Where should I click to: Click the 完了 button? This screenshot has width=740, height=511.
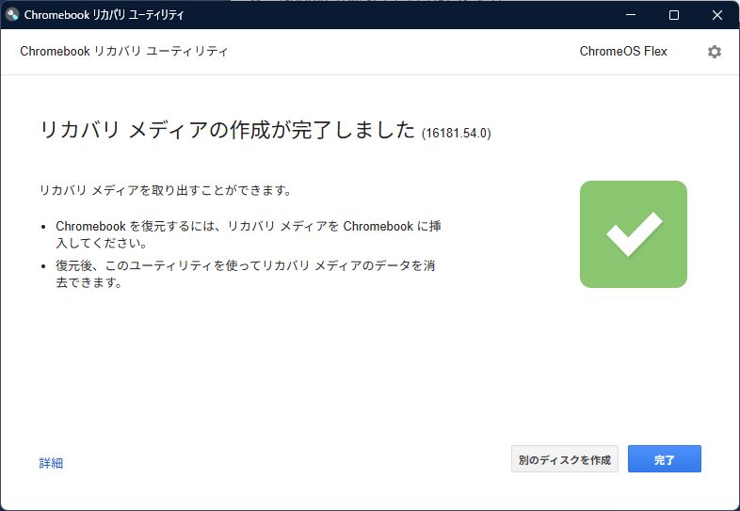[x=664, y=458]
